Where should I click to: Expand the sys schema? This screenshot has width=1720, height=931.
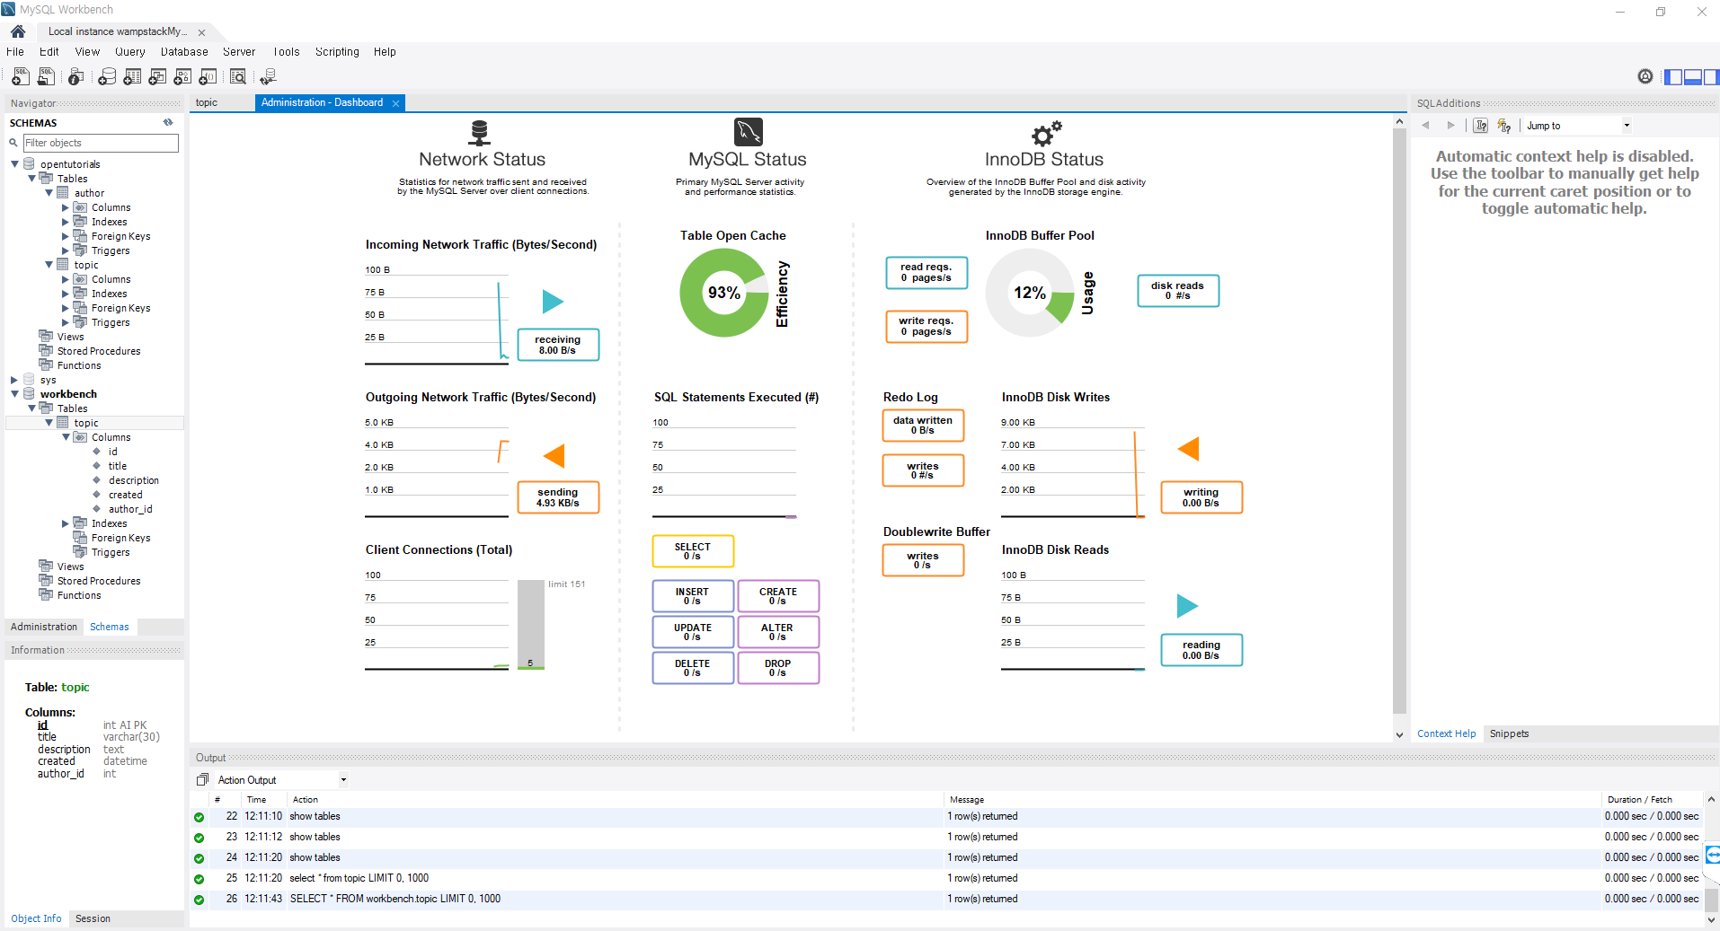click(14, 380)
